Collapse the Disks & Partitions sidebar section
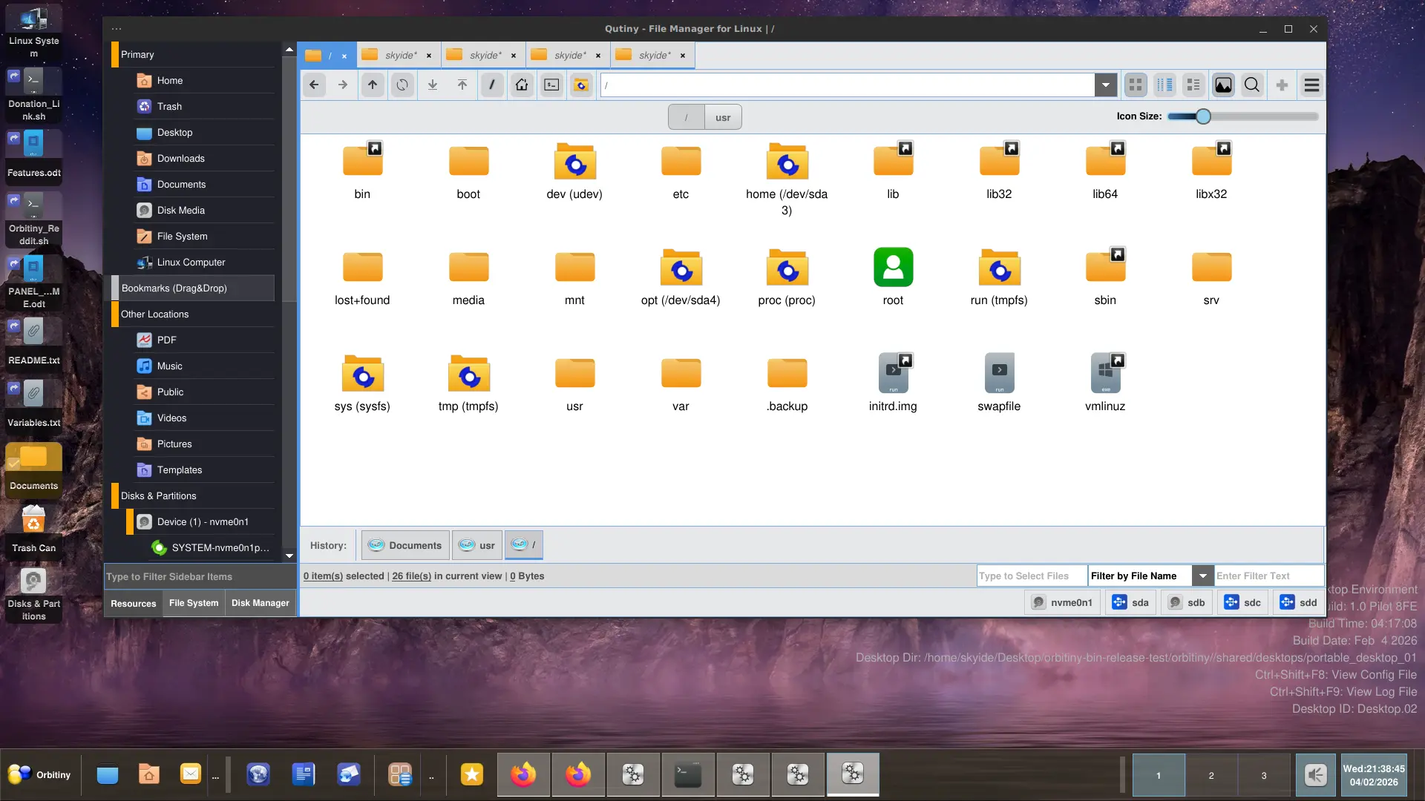Image resolution: width=1425 pixels, height=801 pixels. (159, 495)
